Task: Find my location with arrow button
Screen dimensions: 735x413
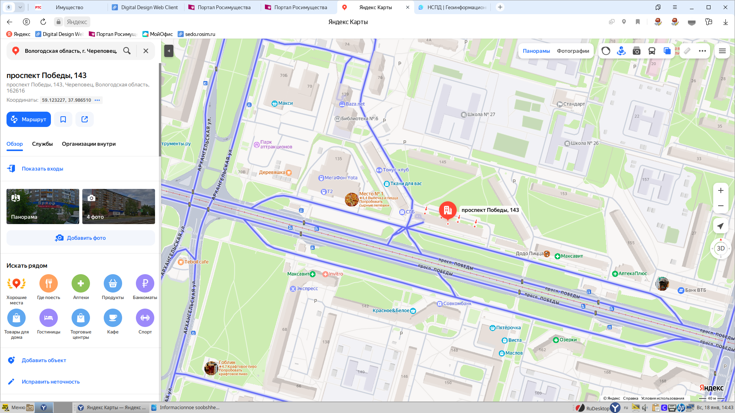Action: (x=720, y=226)
